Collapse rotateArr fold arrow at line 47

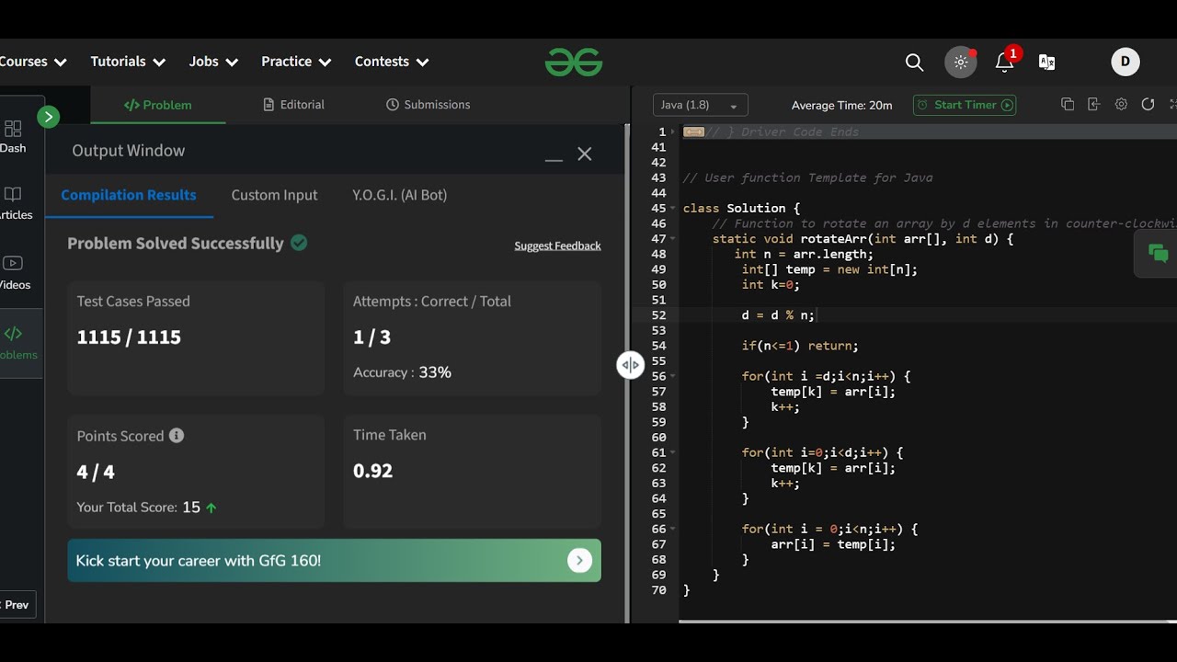[x=673, y=239]
